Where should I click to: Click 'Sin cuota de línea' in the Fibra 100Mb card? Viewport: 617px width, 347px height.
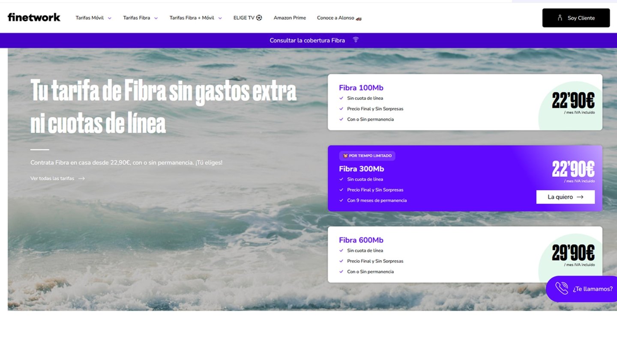click(x=365, y=98)
